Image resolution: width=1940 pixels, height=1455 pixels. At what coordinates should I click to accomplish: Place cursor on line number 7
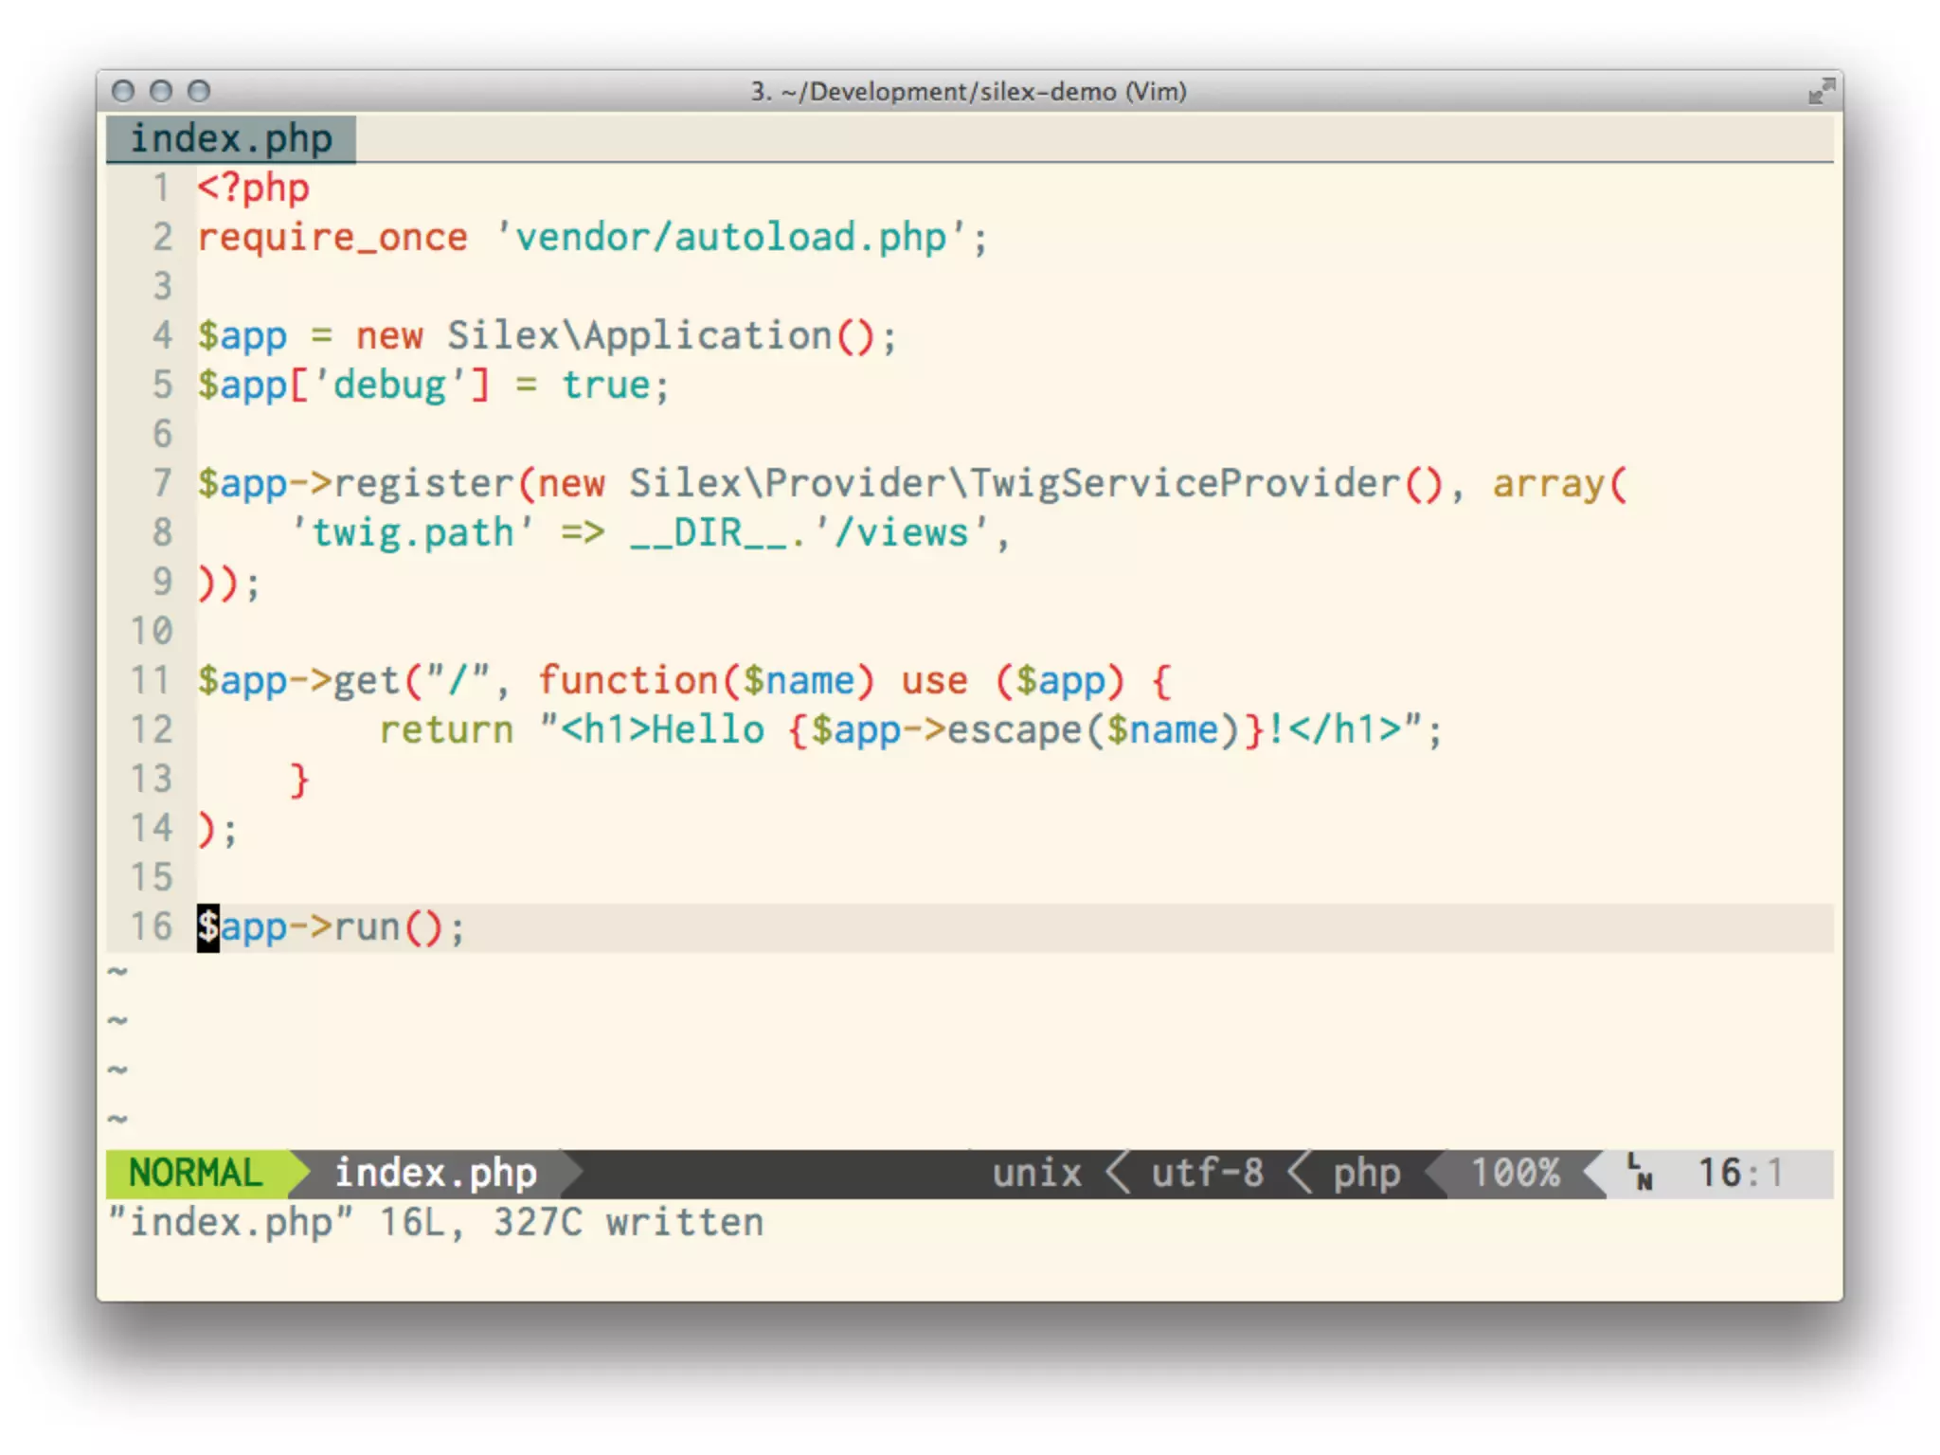click(162, 483)
